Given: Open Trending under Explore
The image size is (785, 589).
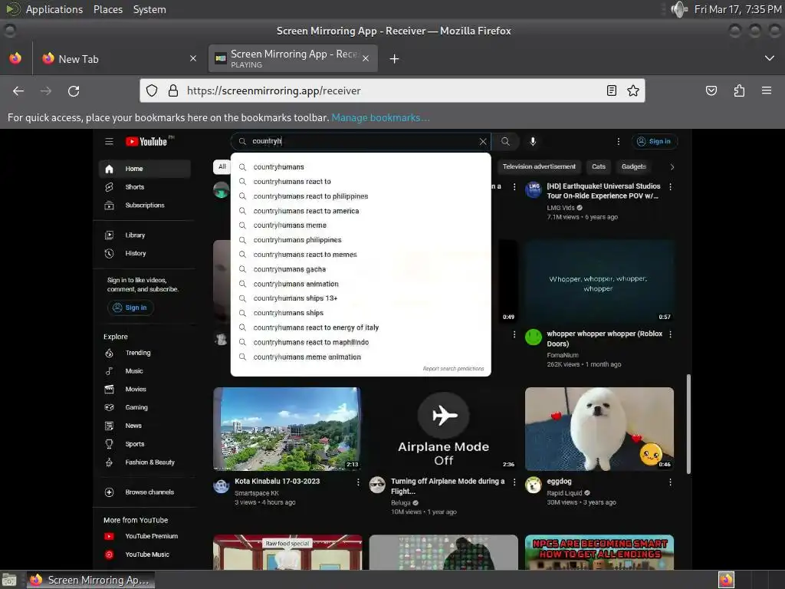Looking at the screenshot, I should click(x=145, y=353).
